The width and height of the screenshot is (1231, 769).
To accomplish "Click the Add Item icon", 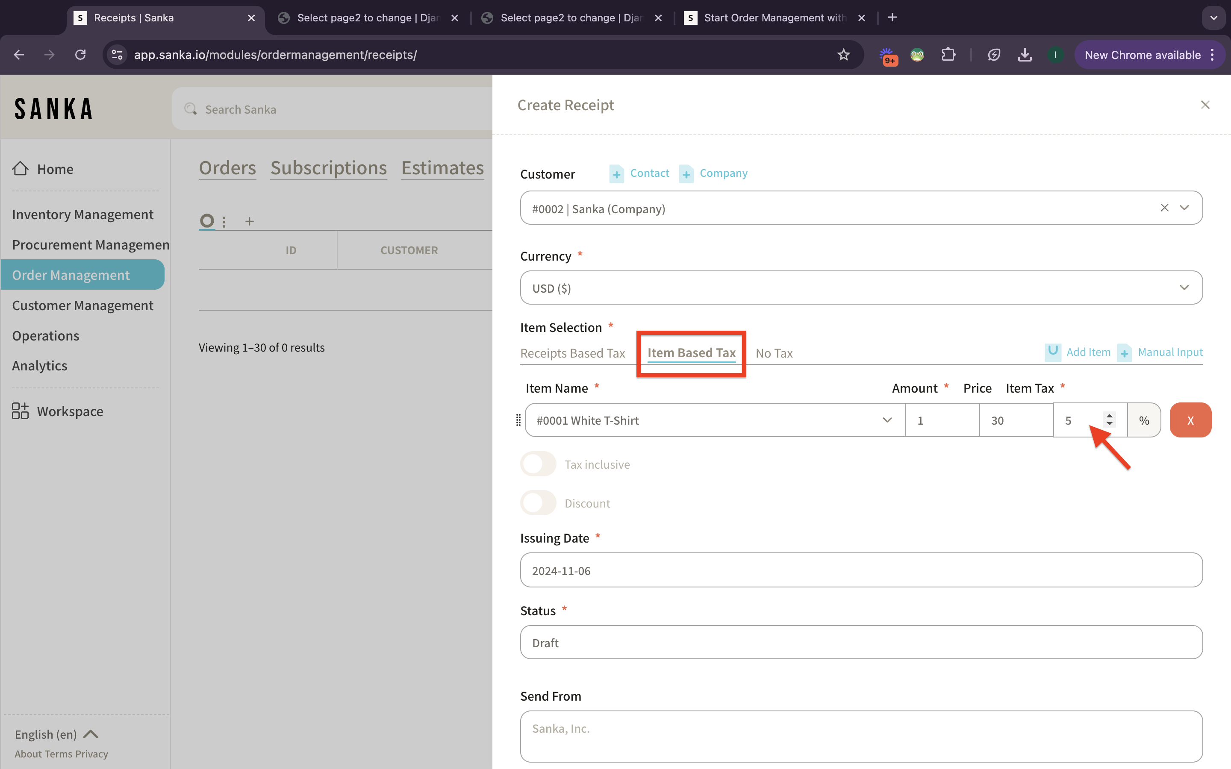I will (x=1053, y=352).
